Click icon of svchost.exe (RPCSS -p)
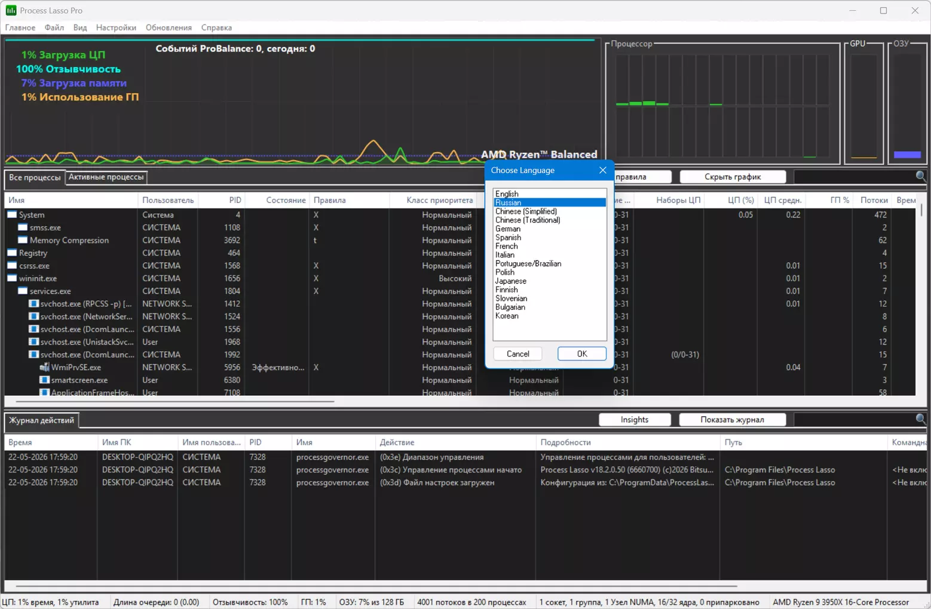 [x=34, y=303]
